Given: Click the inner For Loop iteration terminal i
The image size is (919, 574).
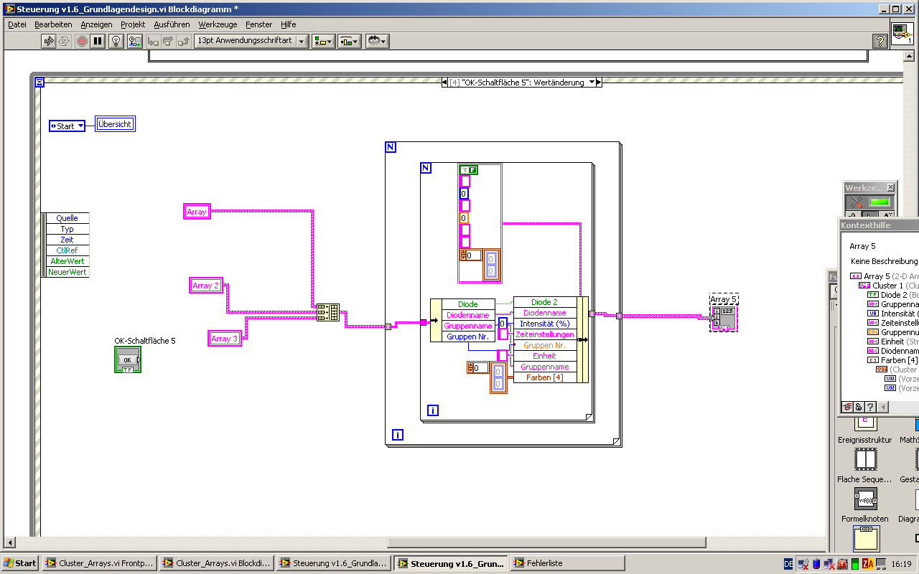Looking at the screenshot, I should 433,410.
